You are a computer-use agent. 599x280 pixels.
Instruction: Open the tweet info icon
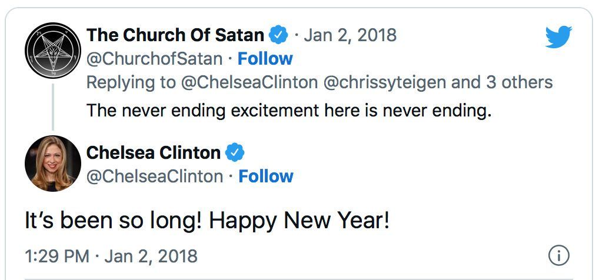point(558,255)
